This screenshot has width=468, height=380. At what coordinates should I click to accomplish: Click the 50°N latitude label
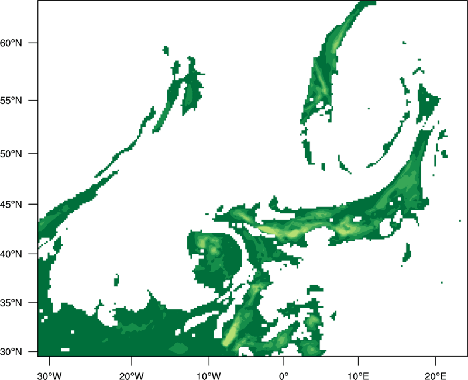click(x=11, y=154)
